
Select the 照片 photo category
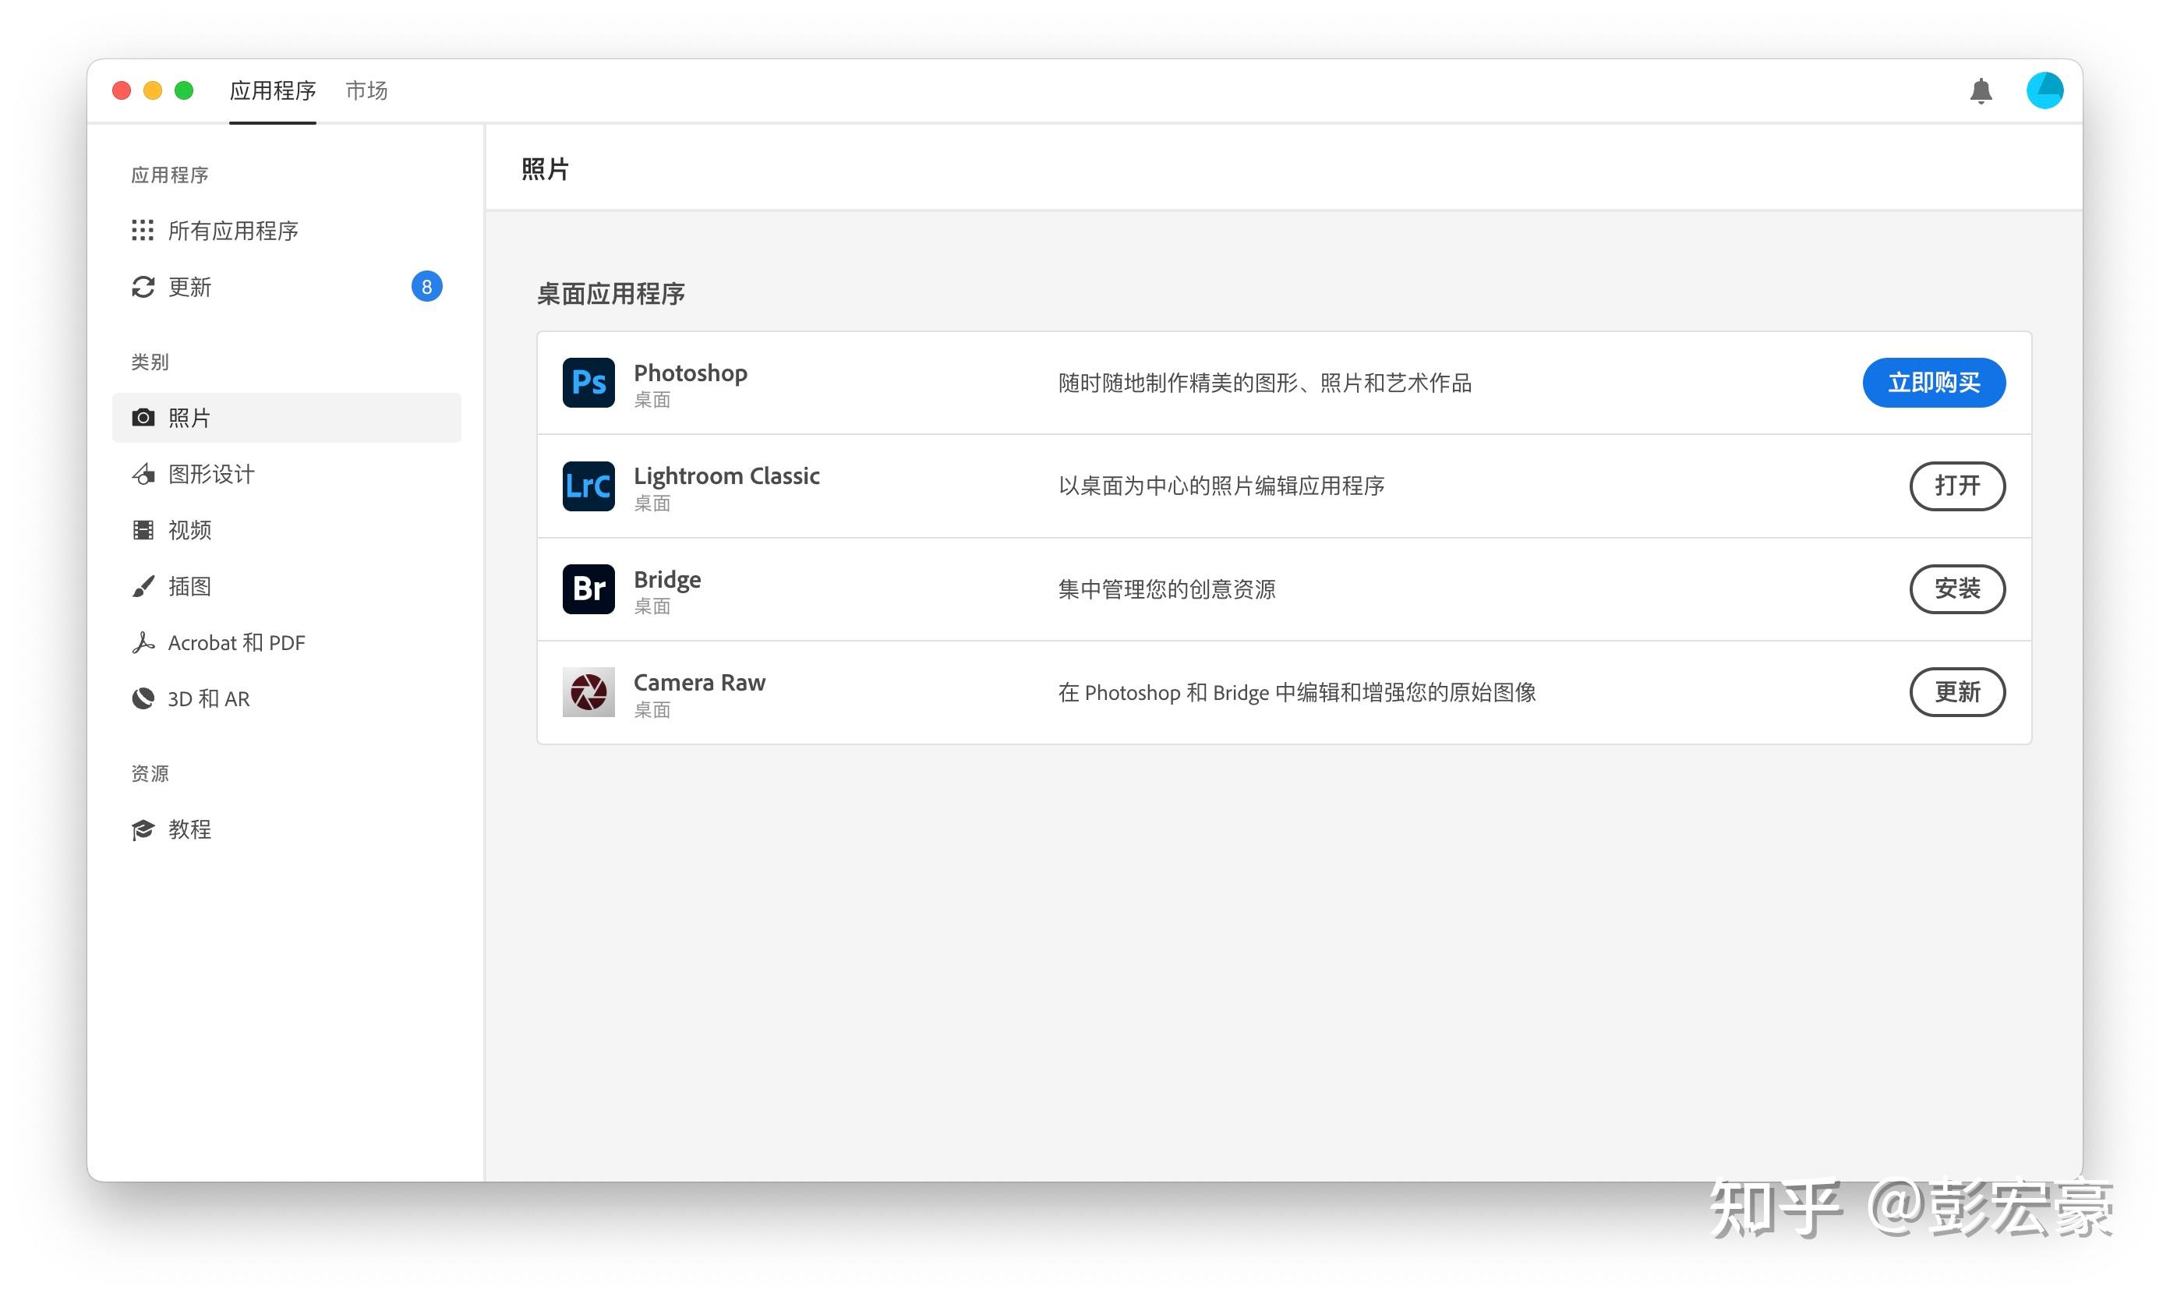click(189, 418)
